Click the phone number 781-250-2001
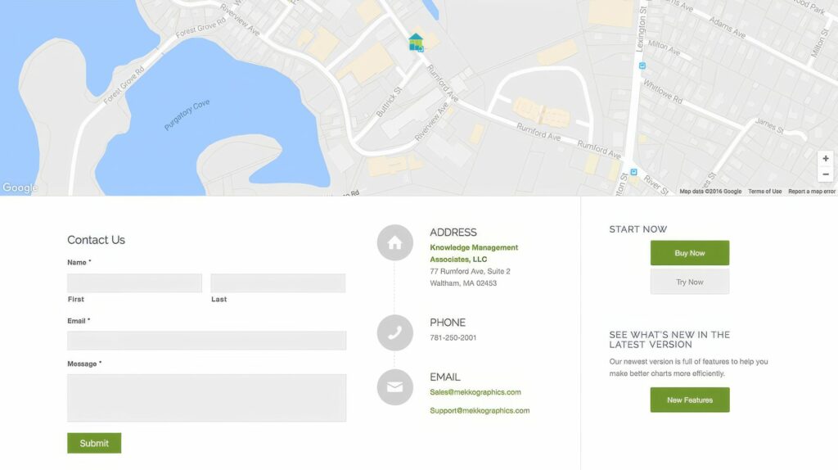Screen dimensions: 838x470 point(453,338)
